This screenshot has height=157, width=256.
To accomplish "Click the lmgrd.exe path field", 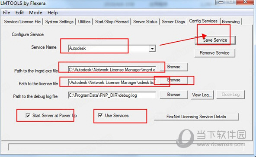I will [x=112, y=70].
